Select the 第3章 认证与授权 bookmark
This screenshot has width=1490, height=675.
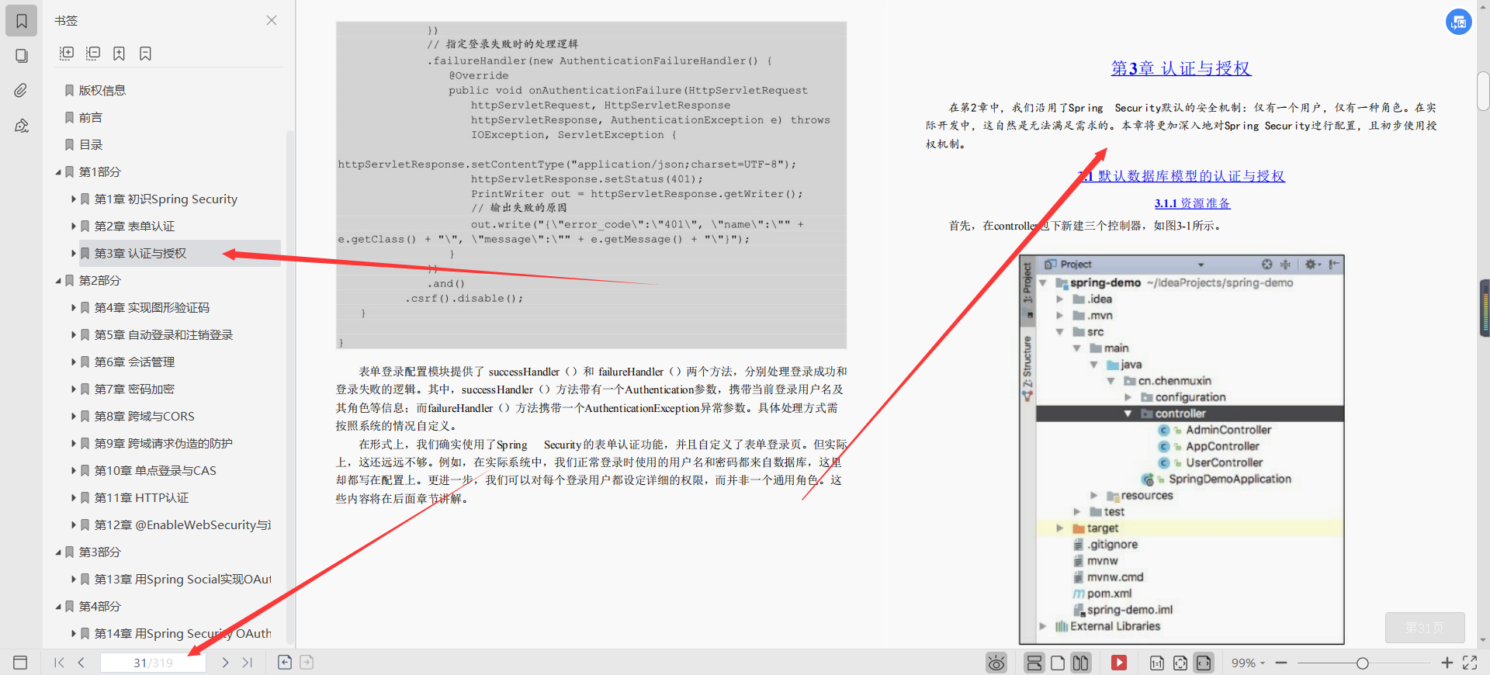tap(140, 253)
